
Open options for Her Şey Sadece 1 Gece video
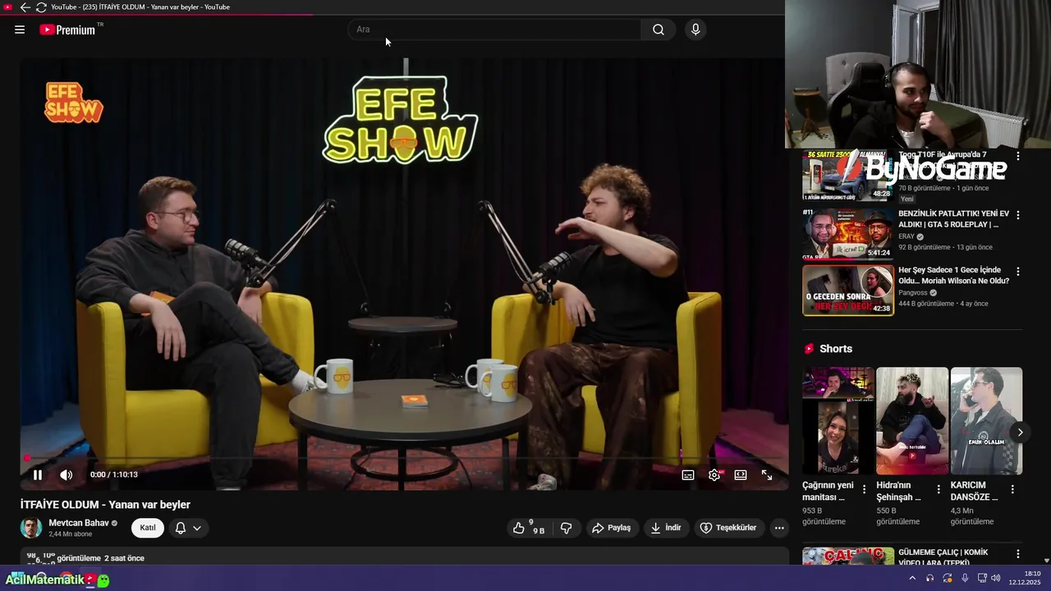click(x=1018, y=271)
